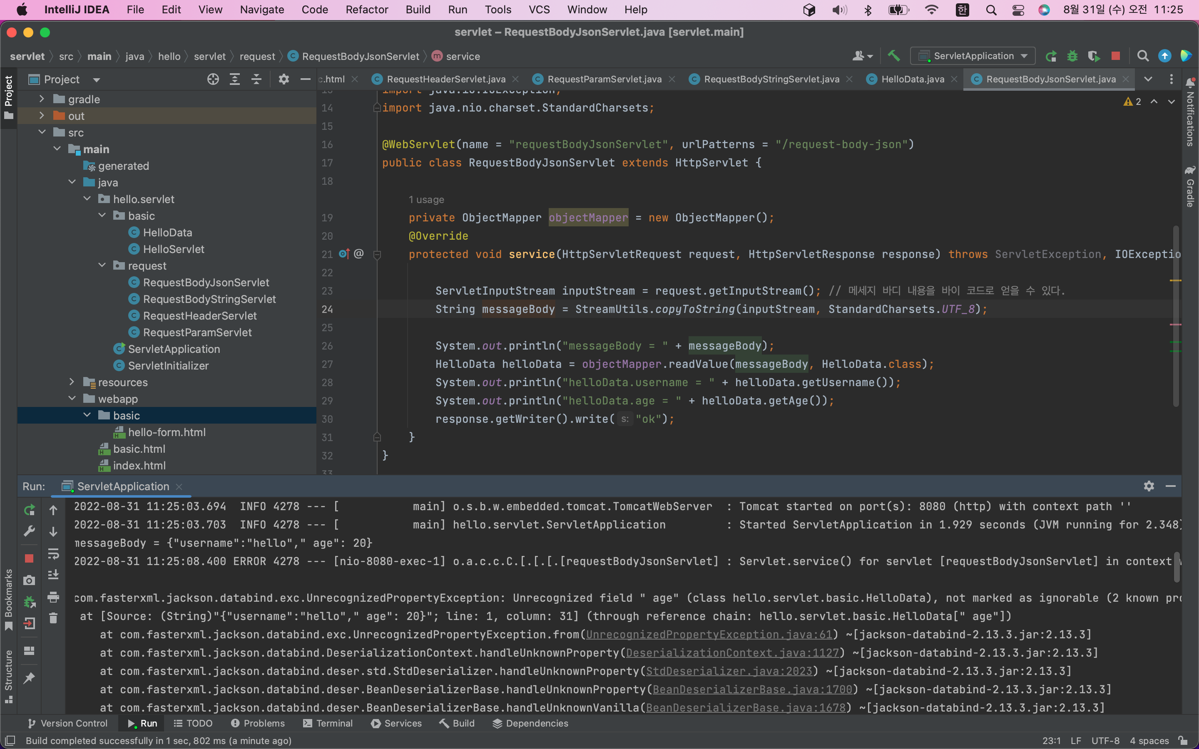Toggle Structure tool window
The width and height of the screenshot is (1199, 749).
(x=8, y=677)
